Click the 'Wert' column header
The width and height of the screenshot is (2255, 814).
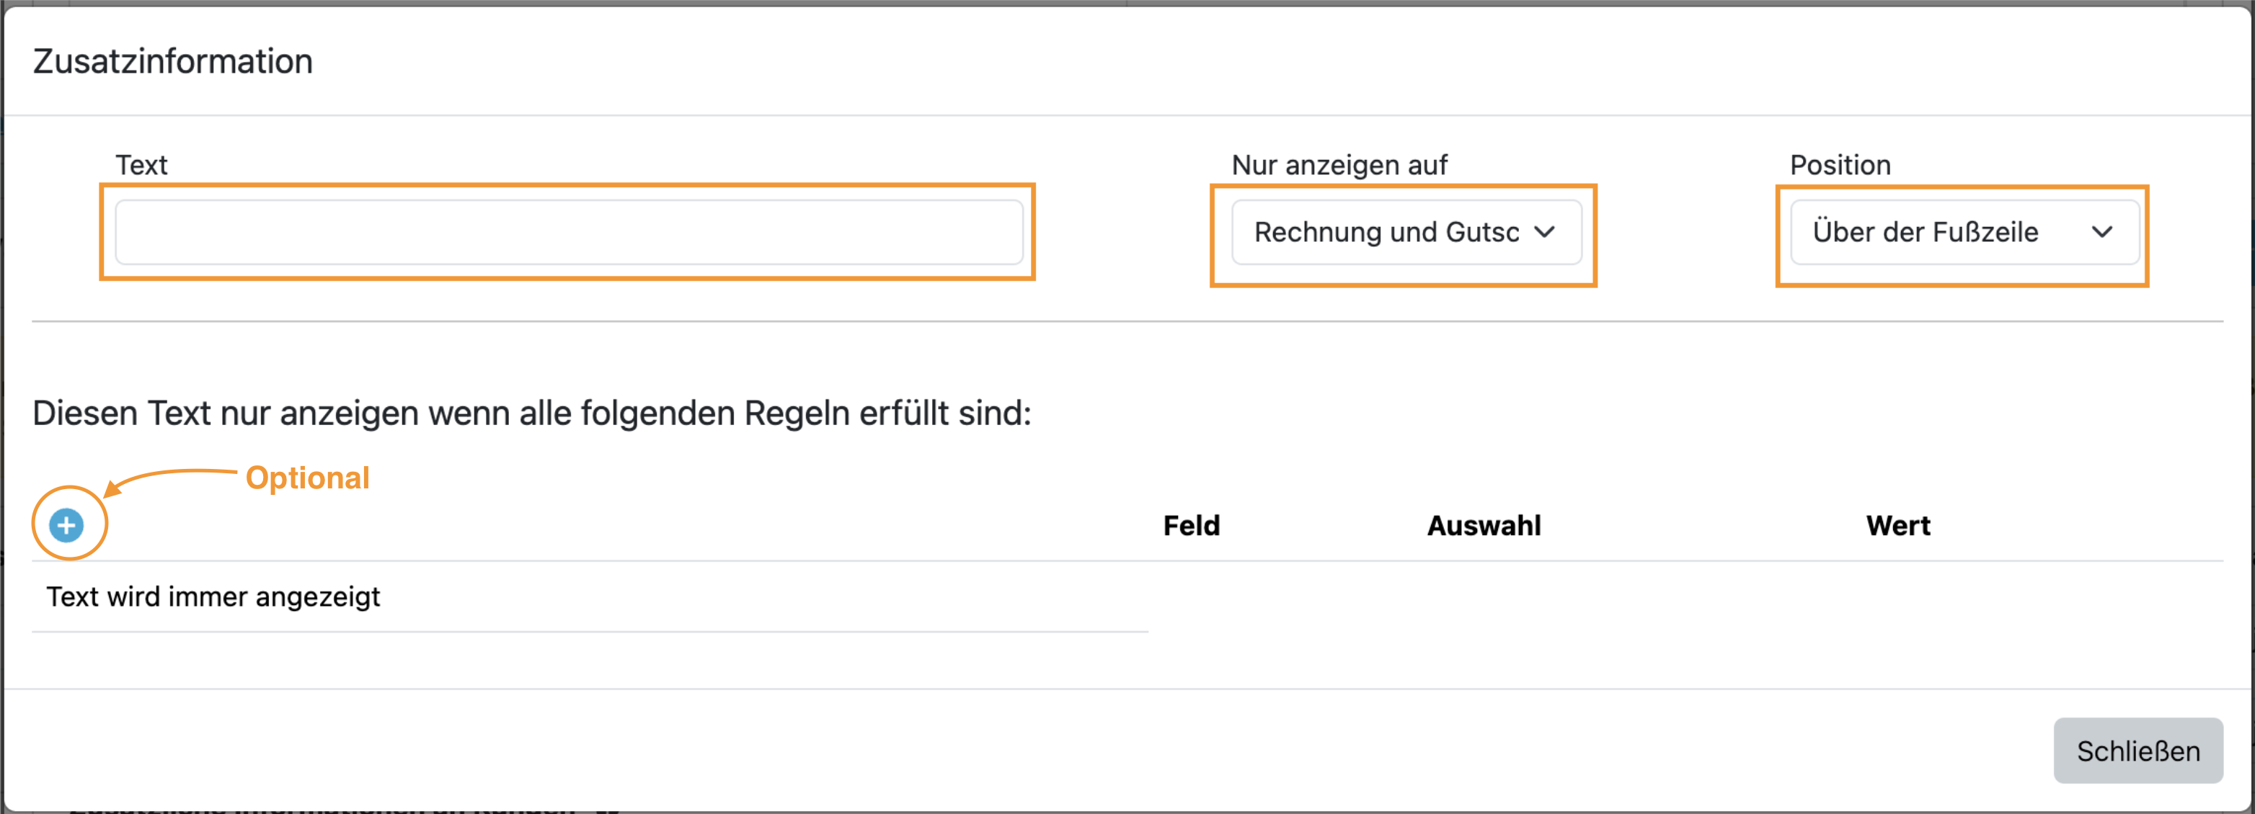tap(1897, 525)
